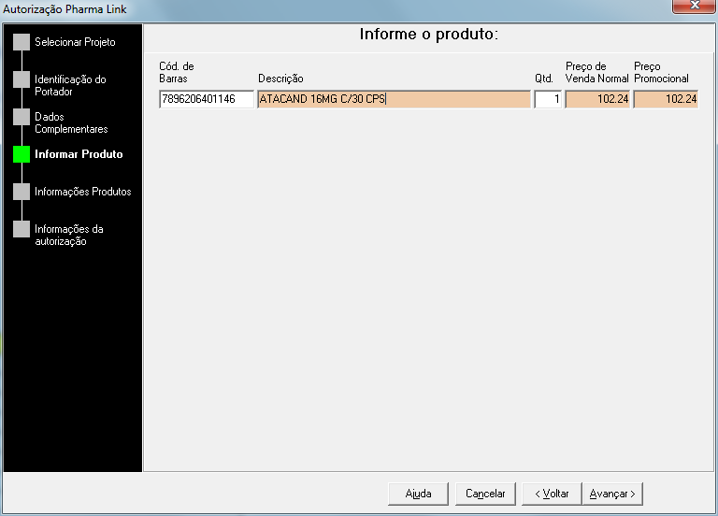Viewport: 718px width, 516px height.
Task: Click the Selecionar Projeto step square
Action: click(x=22, y=42)
